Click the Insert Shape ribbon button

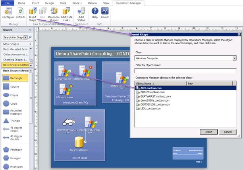pos(33,14)
